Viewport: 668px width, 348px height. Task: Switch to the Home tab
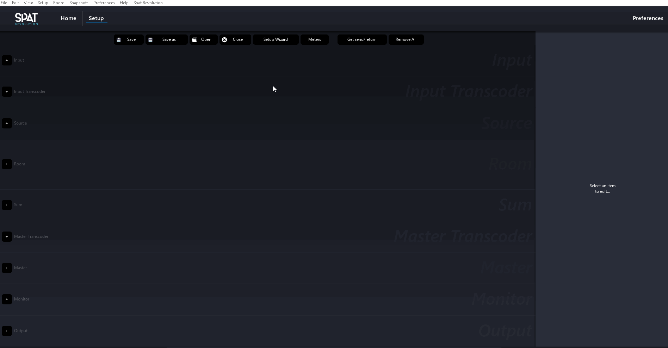(68, 18)
